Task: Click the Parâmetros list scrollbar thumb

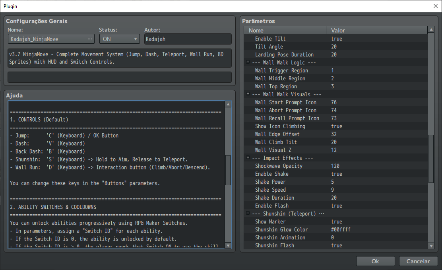Action: coord(431,159)
